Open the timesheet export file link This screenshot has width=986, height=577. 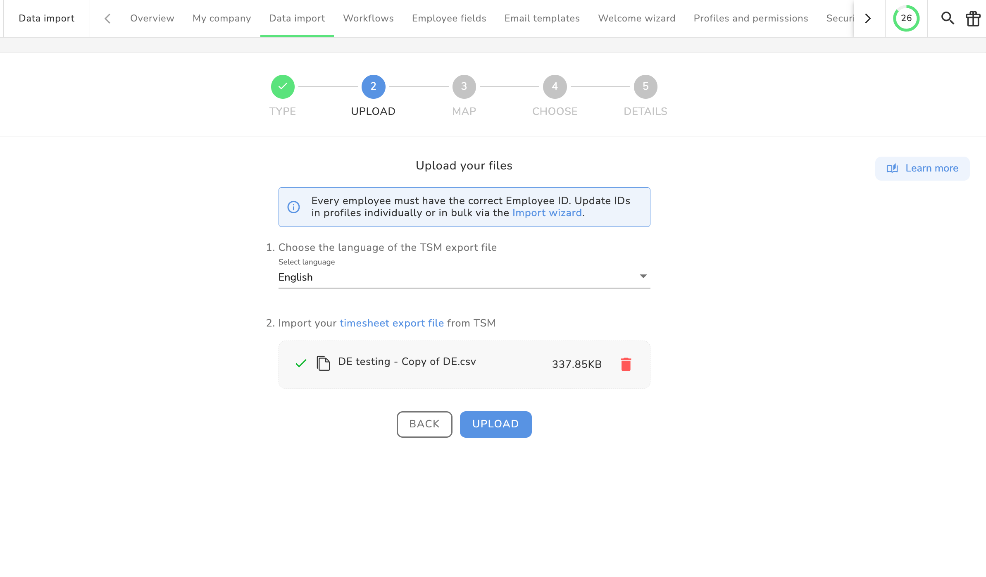(391, 323)
